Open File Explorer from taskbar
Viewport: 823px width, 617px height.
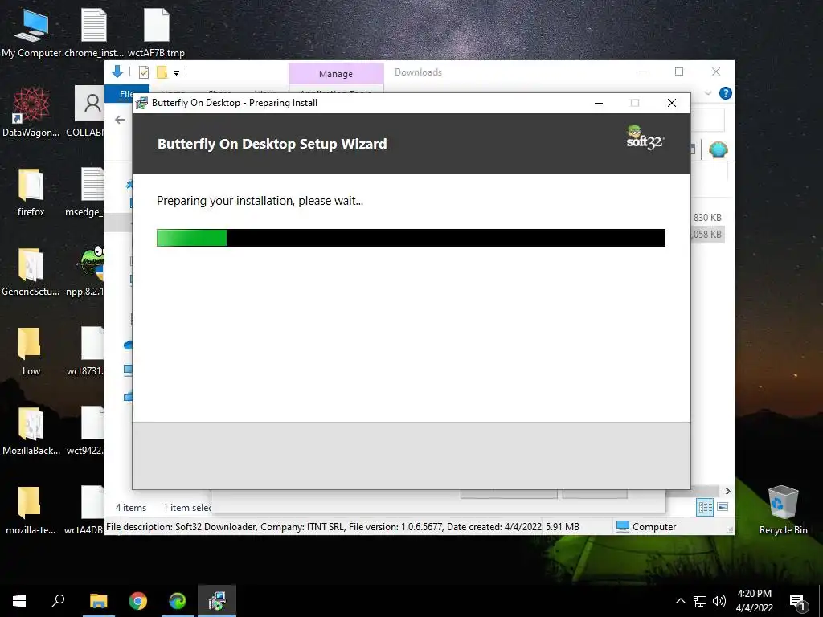[98, 601]
